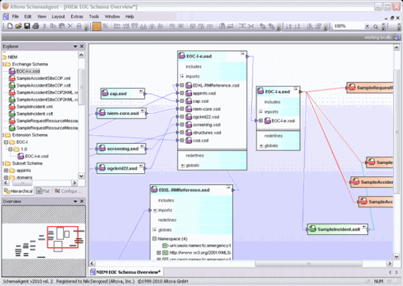Click the canvas scroll-right arrow button
Screen dimensions: 403x286
click(x=390, y=263)
